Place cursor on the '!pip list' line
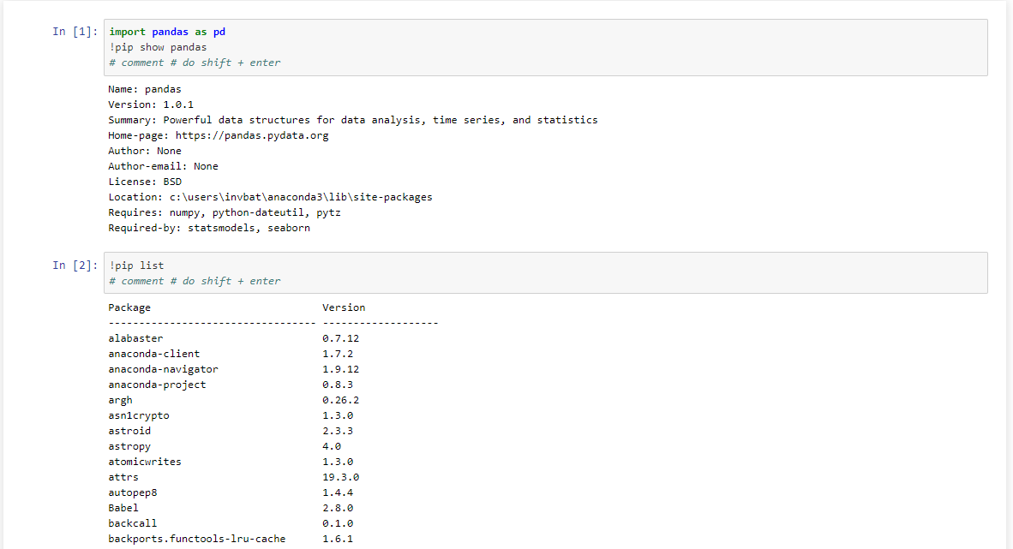1013x549 pixels. pos(136,266)
